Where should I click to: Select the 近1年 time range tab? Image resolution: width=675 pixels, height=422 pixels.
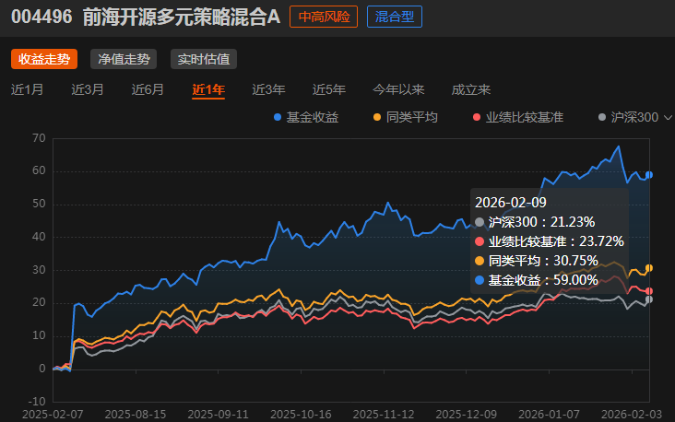click(x=208, y=89)
